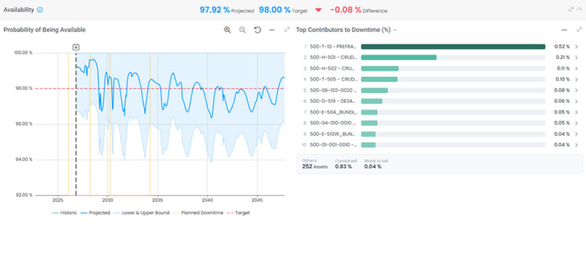Viewport: 586px width, 258px height.
Task: Open more options for Top Contributors panel
Action: pos(564,30)
